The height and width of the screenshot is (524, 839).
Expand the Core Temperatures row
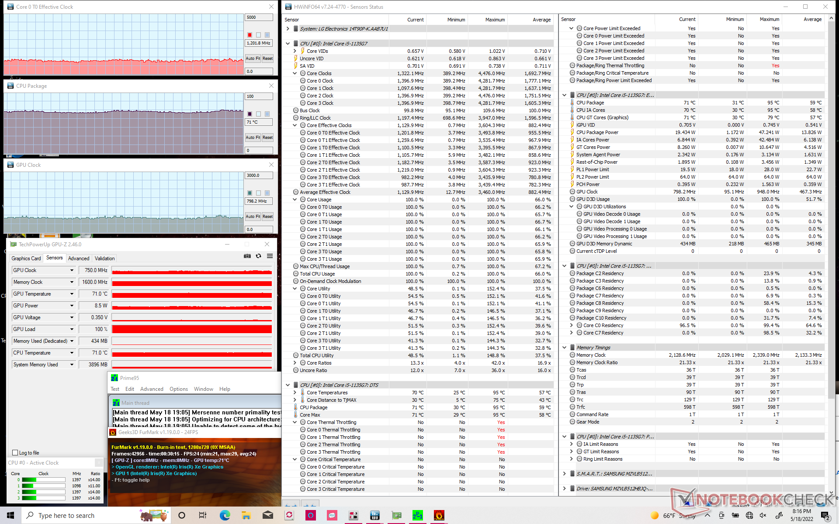[x=295, y=393]
